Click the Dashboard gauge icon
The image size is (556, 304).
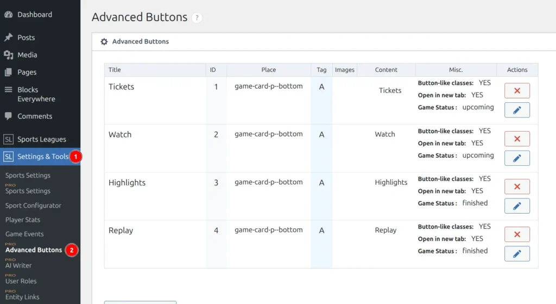click(9, 15)
